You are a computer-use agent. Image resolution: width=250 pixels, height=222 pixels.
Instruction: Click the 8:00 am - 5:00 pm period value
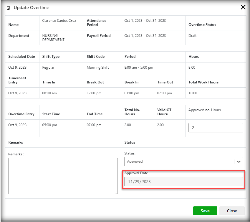pos(139,68)
